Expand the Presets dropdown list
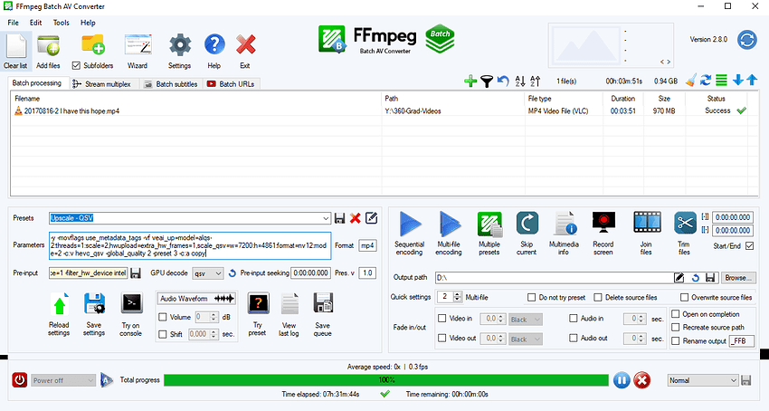This screenshot has width=769, height=411. click(x=326, y=218)
